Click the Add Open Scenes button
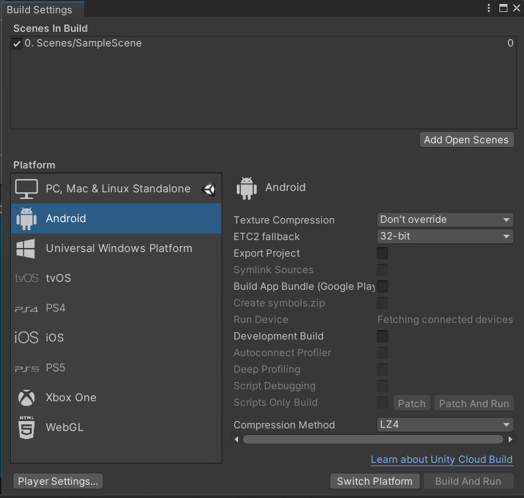The image size is (524, 498). tap(466, 140)
